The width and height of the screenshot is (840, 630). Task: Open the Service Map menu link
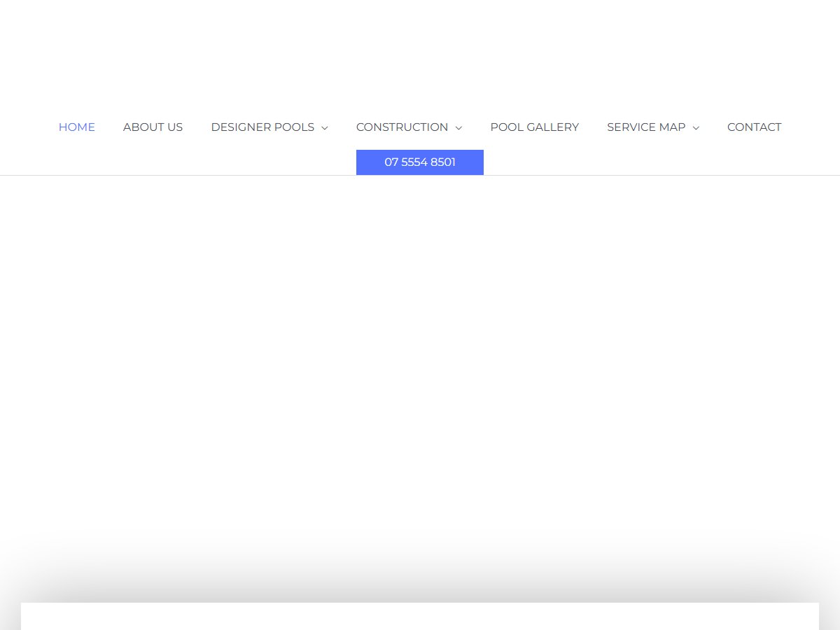coord(646,127)
